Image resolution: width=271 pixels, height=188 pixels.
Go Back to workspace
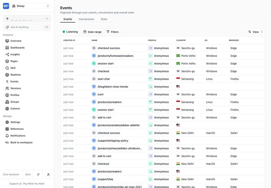22,142
